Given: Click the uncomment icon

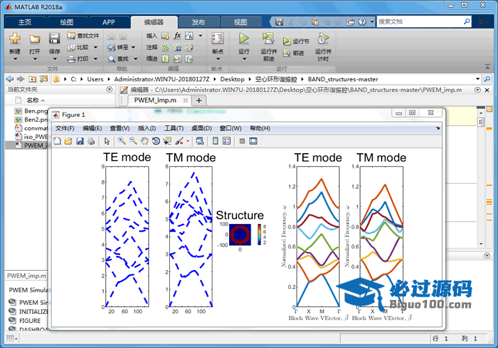Looking at the screenshot, I should (x=177, y=47).
